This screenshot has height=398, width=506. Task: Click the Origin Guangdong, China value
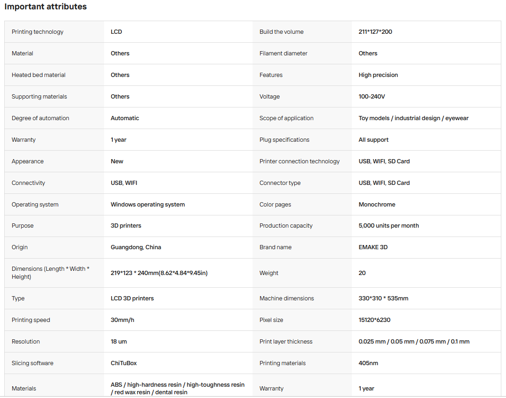point(135,247)
